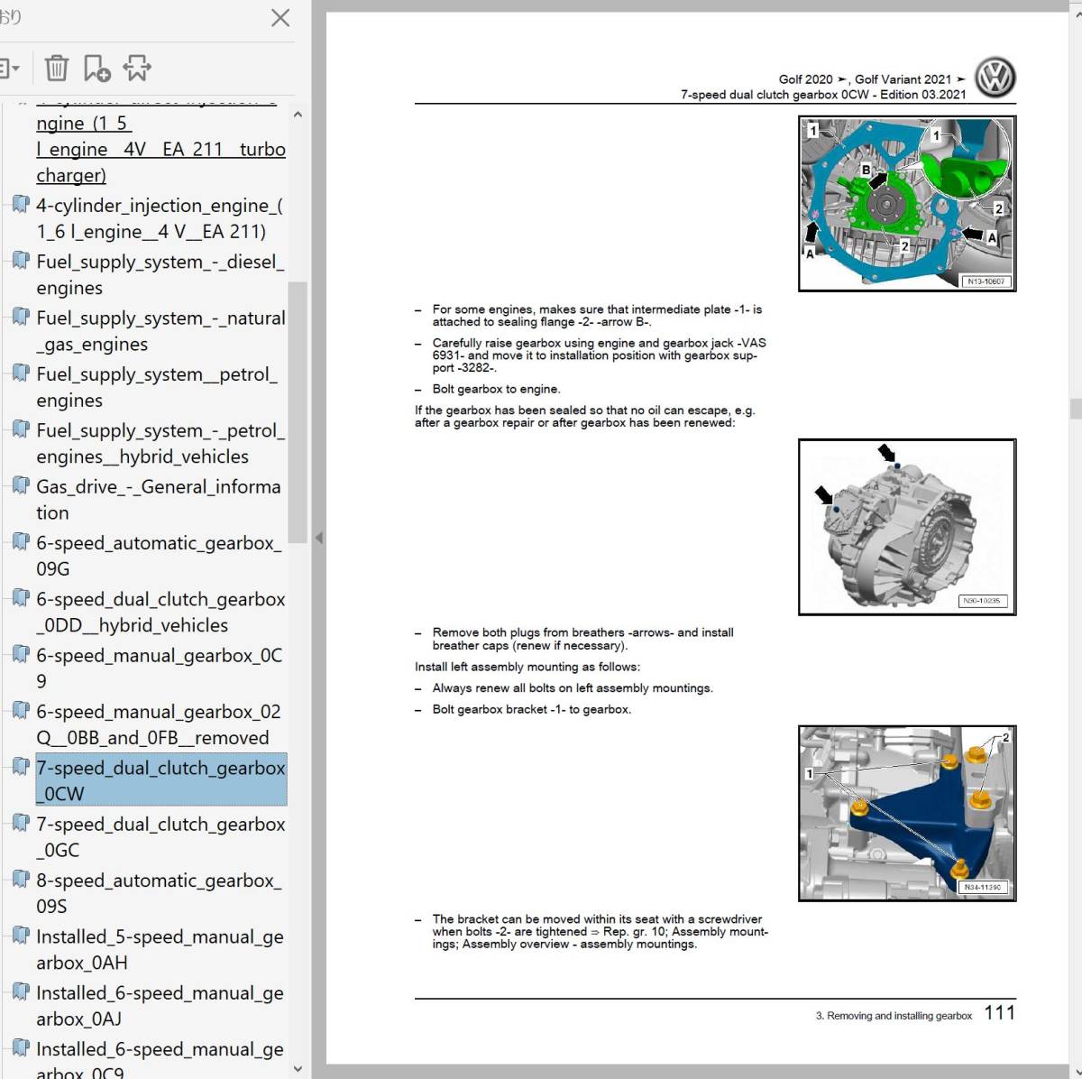The image size is (1082, 1079).
Task: Click bookmark icon beside Gas_drive_-_General_information
Action: click(20, 486)
